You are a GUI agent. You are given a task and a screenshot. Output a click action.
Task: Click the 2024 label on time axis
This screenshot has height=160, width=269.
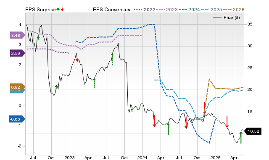pyautogui.click(x=142, y=157)
